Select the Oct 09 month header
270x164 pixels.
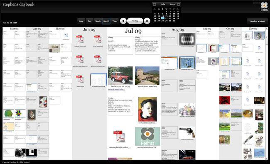(230, 29)
